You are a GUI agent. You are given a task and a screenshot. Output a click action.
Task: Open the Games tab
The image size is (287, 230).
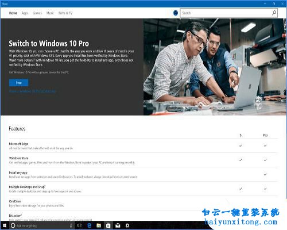[x=37, y=13]
